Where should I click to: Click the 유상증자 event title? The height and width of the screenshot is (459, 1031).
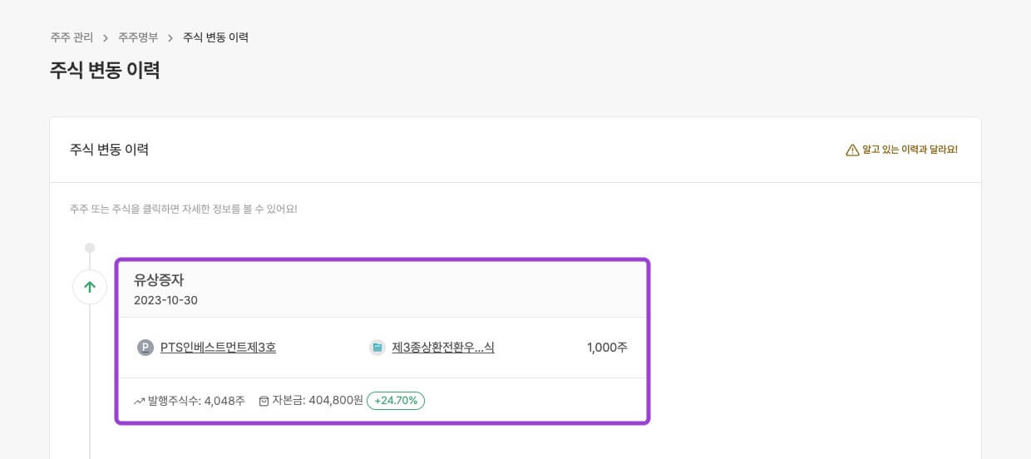159,280
